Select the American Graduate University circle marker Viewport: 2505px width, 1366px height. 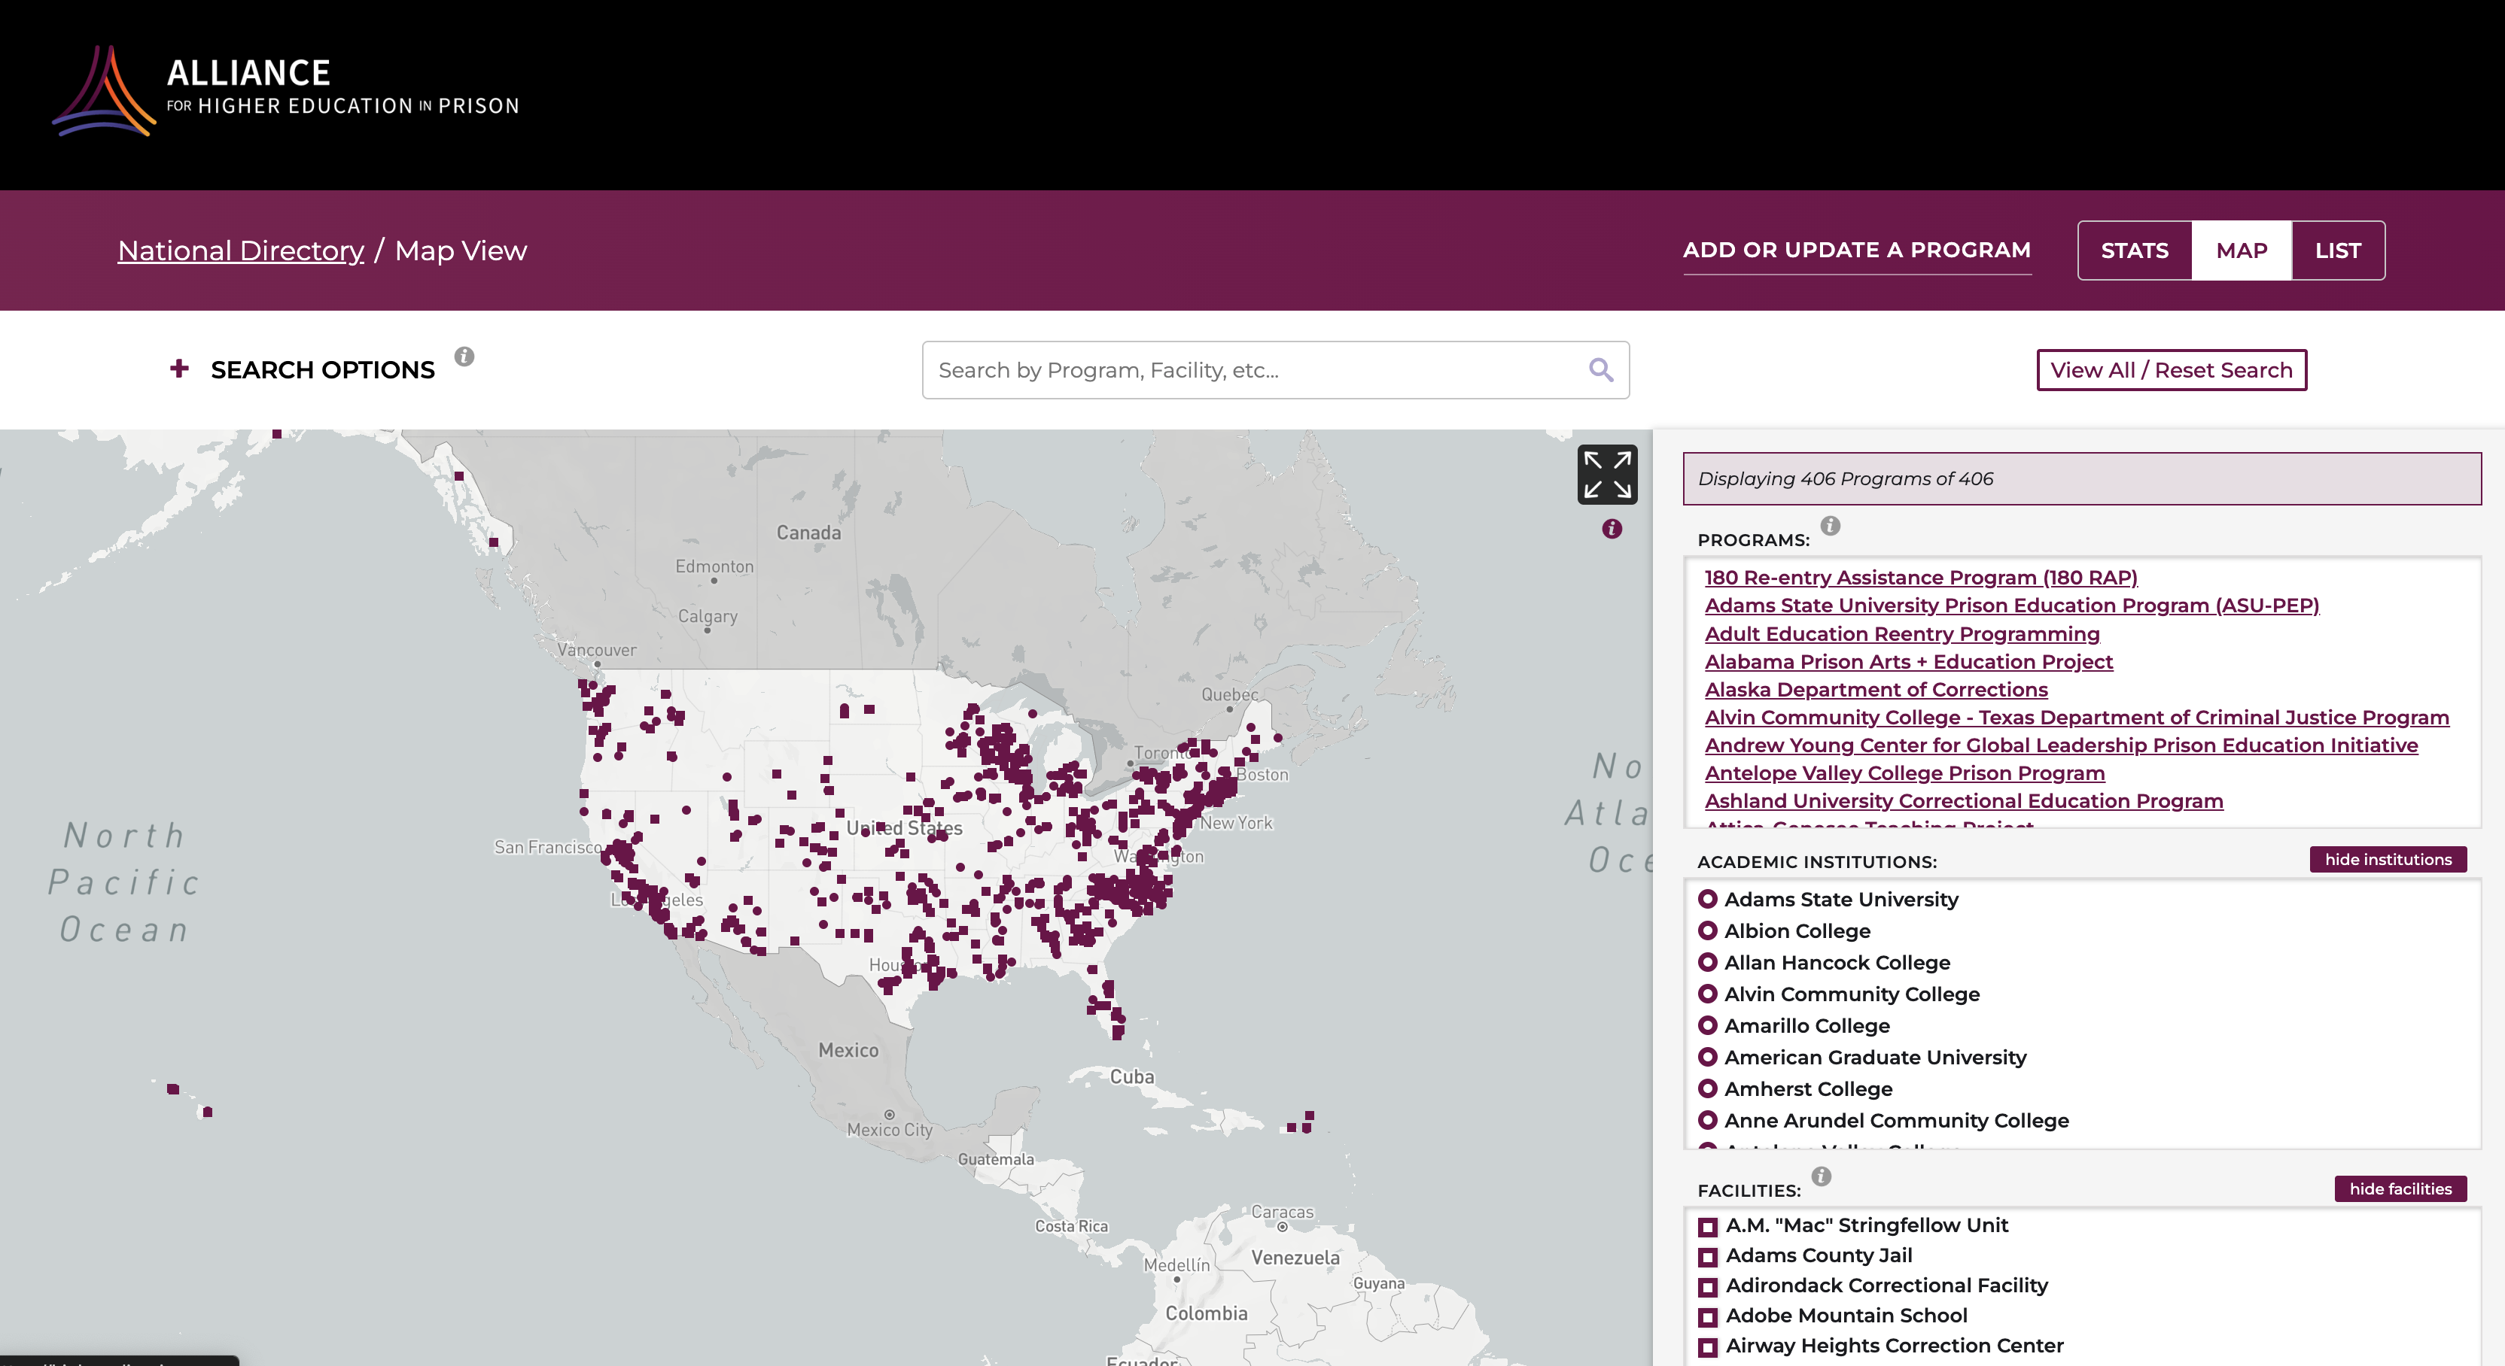[x=1706, y=1057]
